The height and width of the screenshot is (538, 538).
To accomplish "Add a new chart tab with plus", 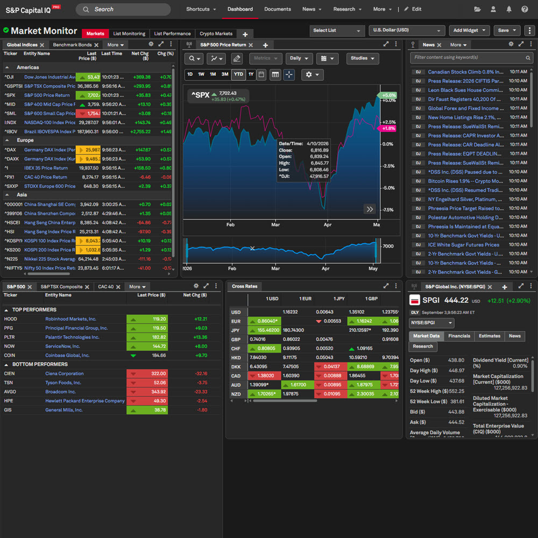I will [x=265, y=45].
